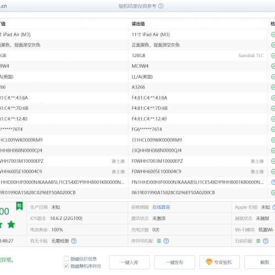Screen dimensions: 275x275
Task: Click the 未激活 activation status value
Action: (159, 218)
